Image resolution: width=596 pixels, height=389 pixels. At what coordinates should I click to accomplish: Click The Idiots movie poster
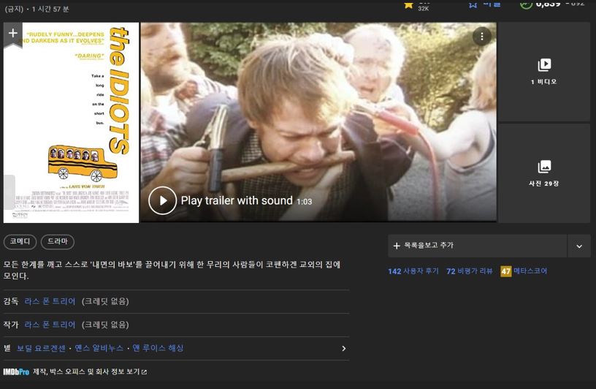(72, 123)
